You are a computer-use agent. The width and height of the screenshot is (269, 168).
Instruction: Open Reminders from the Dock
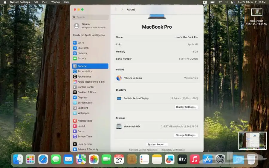click(x=144, y=159)
